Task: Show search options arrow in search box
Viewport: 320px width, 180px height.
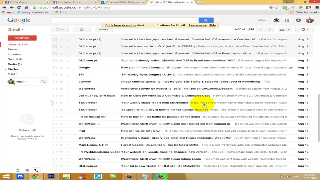Action: [x=196, y=20]
